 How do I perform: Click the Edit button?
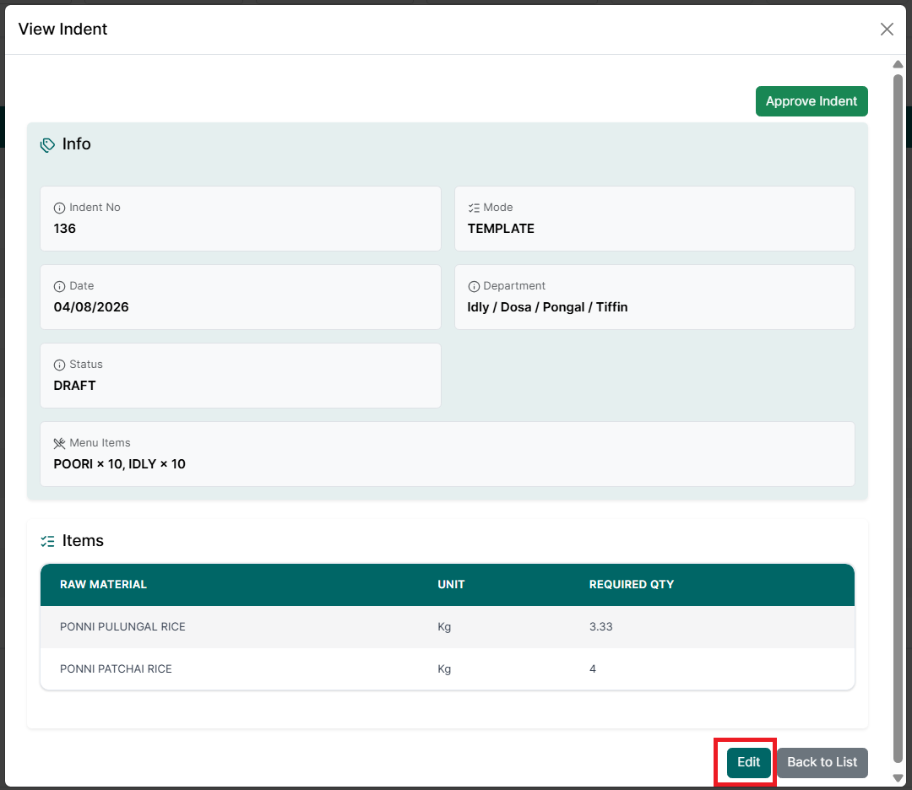pos(748,762)
